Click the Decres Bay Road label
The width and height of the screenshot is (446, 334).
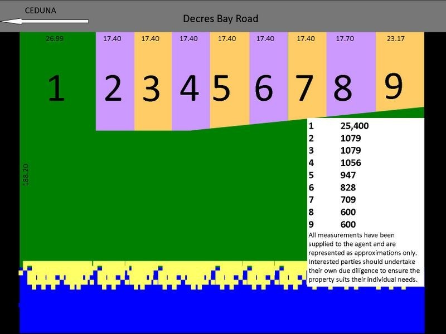[x=220, y=19]
